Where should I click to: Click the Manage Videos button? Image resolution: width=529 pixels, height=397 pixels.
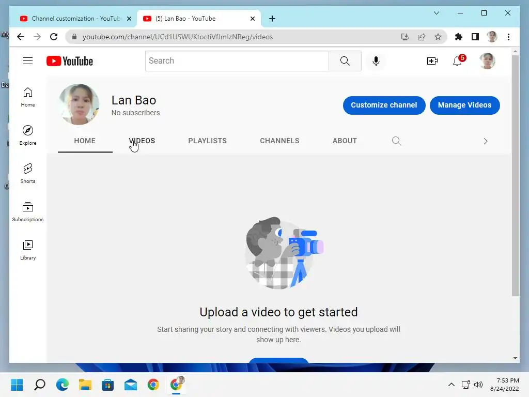click(464, 105)
